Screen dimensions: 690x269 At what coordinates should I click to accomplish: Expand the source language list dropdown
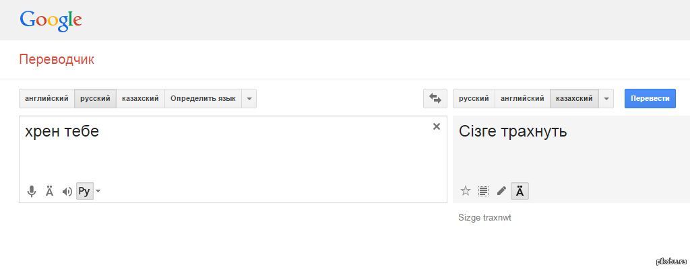tap(249, 99)
